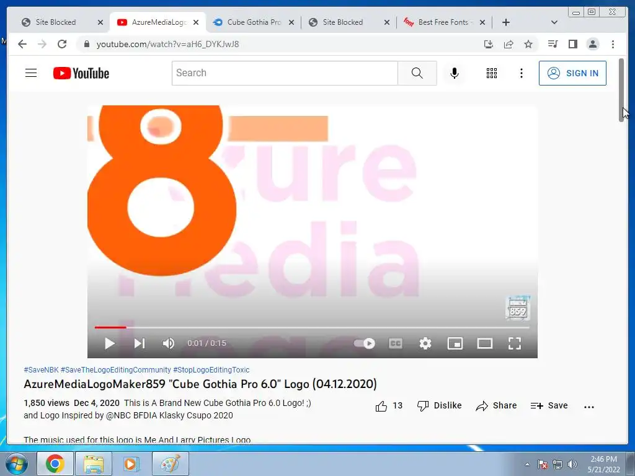The height and width of the screenshot is (476, 635).
Task: Open #SaveTheLogoEditingCommunity hashtag link
Action: [x=116, y=369]
